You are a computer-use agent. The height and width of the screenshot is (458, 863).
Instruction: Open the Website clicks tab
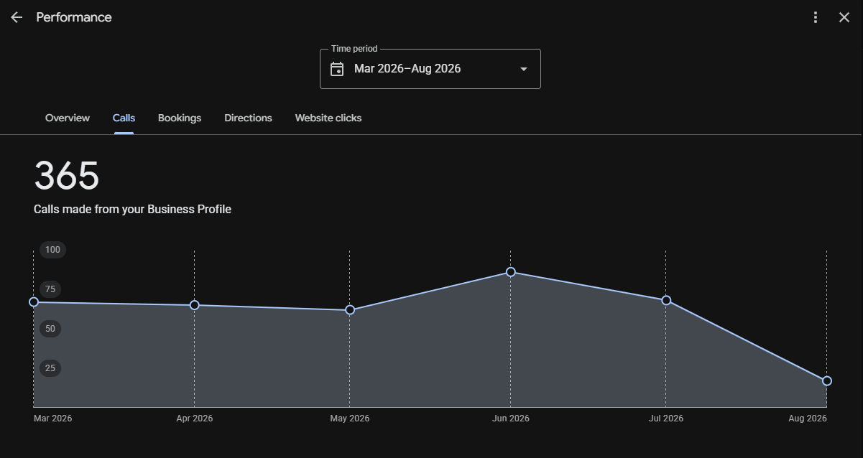(x=328, y=118)
